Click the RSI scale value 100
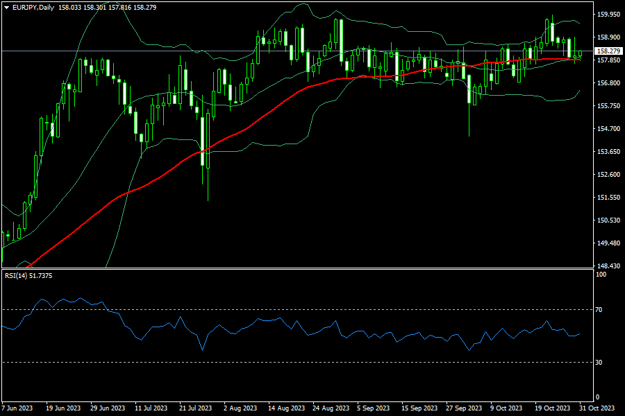 pyautogui.click(x=601, y=275)
